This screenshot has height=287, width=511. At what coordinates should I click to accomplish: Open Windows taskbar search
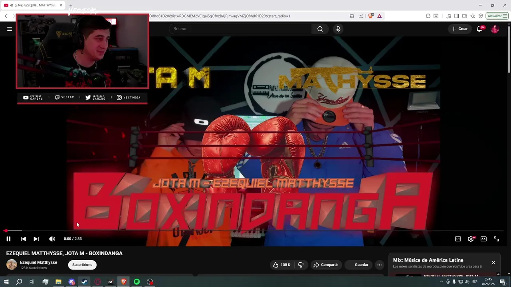tap(19, 282)
